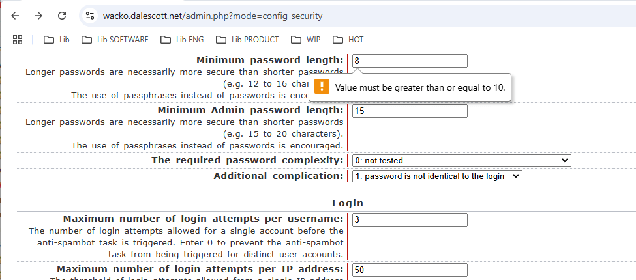This screenshot has height=280, width=636.
Task: Open the Lib SOFTWARE bookmark folder
Action: click(115, 40)
